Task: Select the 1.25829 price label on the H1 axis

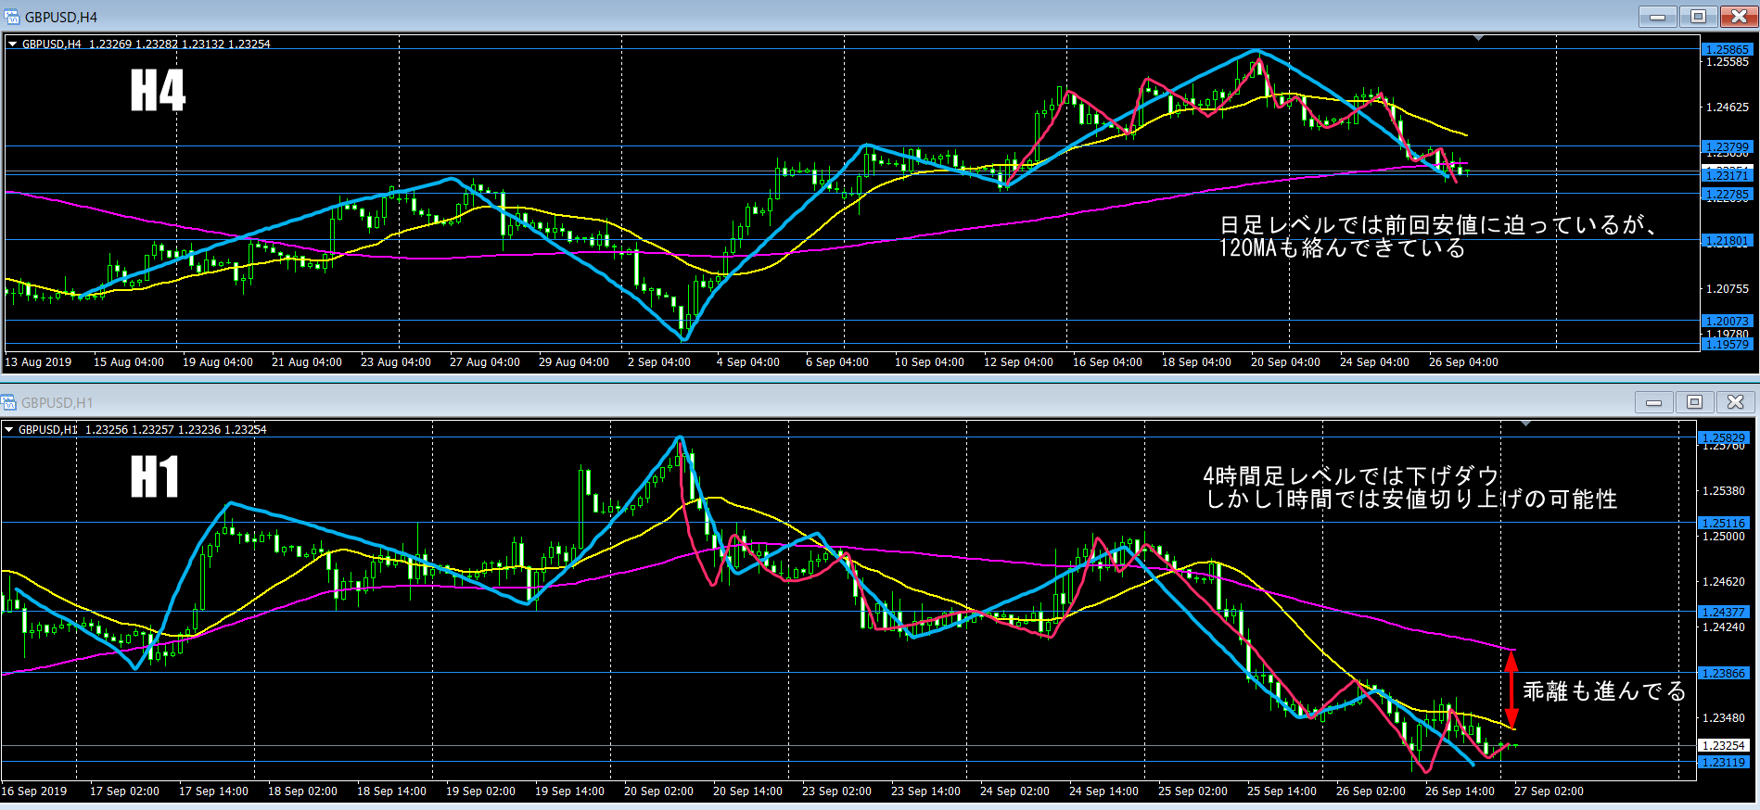Action: (1724, 437)
